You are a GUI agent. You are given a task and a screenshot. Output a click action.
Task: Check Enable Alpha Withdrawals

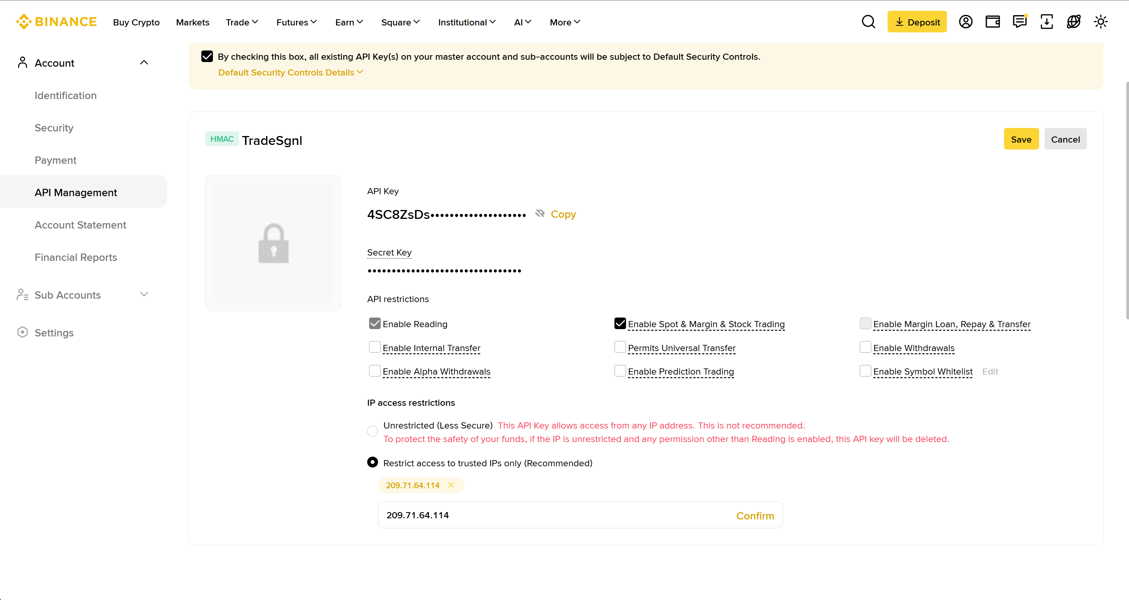click(x=375, y=370)
